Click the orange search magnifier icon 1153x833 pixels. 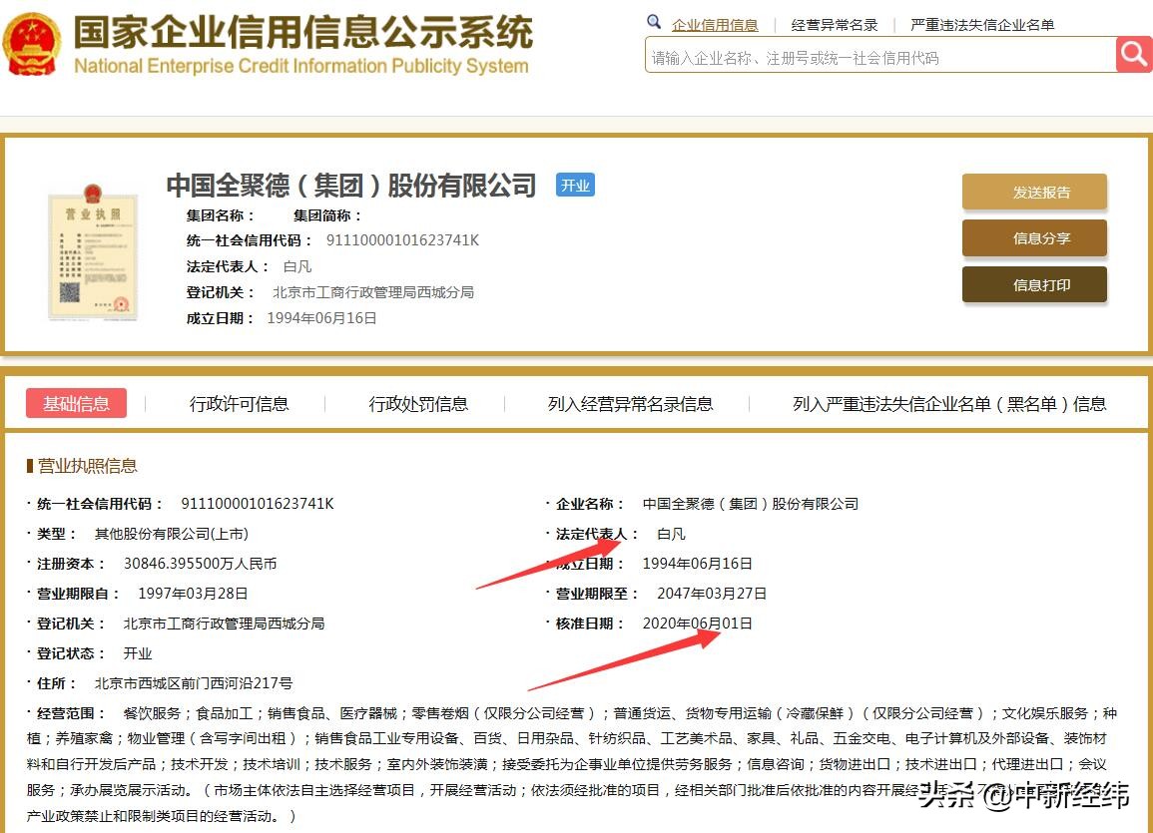tap(1134, 55)
